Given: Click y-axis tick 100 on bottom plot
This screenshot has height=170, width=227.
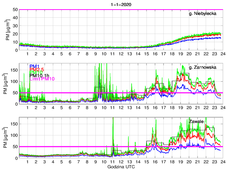Looking at the screenshot, I should click(13, 135).
